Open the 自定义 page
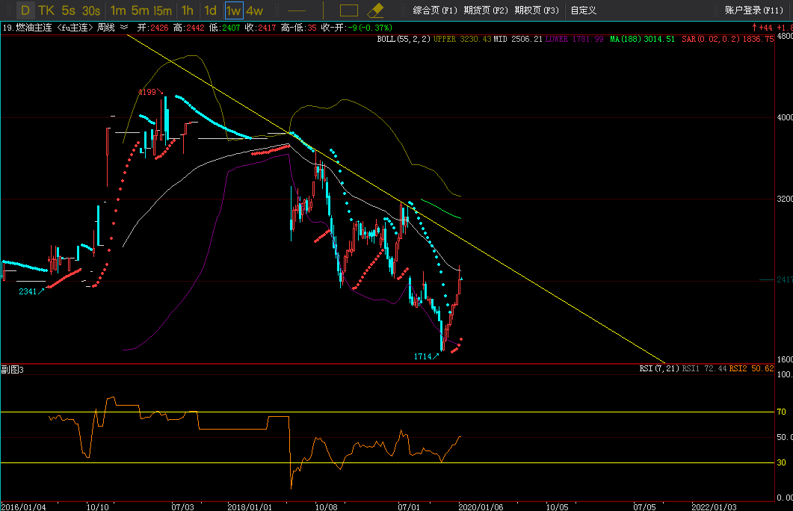 coord(584,10)
